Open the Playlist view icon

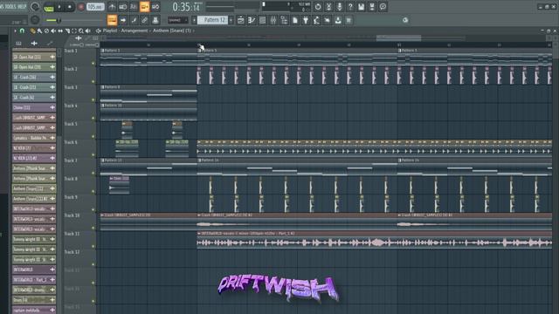pos(241,20)
